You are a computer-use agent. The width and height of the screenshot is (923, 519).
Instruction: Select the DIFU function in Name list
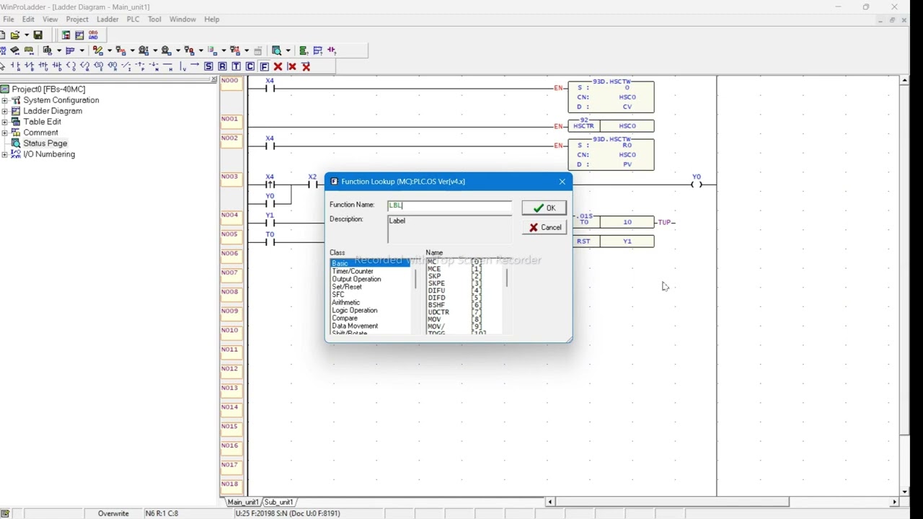coord(436,290)
